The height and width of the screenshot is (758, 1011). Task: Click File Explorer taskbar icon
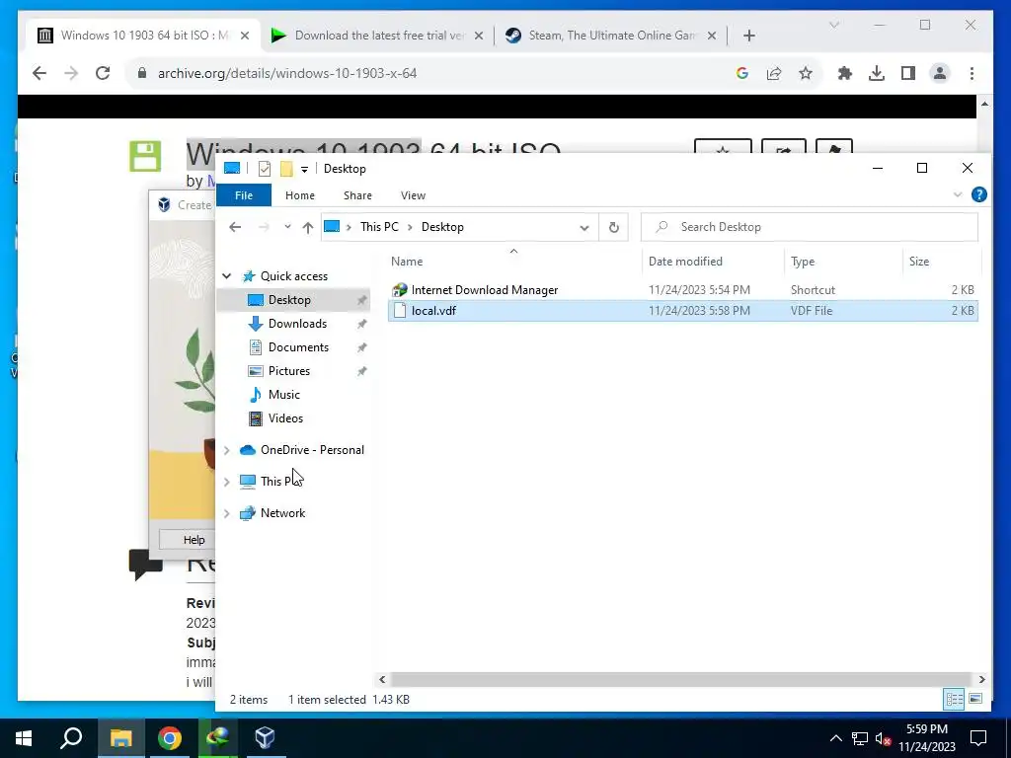point(121,738)
